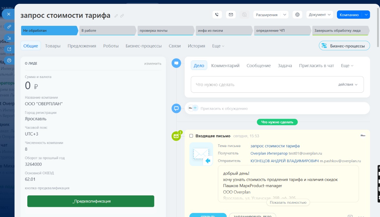The height and width of the screenshot is (217, 380).
Task: Close the lead card with X icon
Action: (x=9, y=14)
